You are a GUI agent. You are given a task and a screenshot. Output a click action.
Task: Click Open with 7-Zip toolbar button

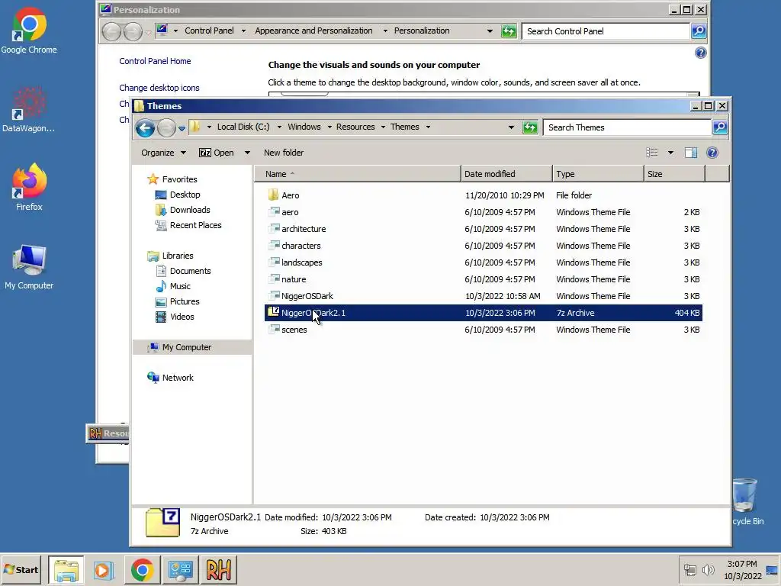tap(216, 153)
